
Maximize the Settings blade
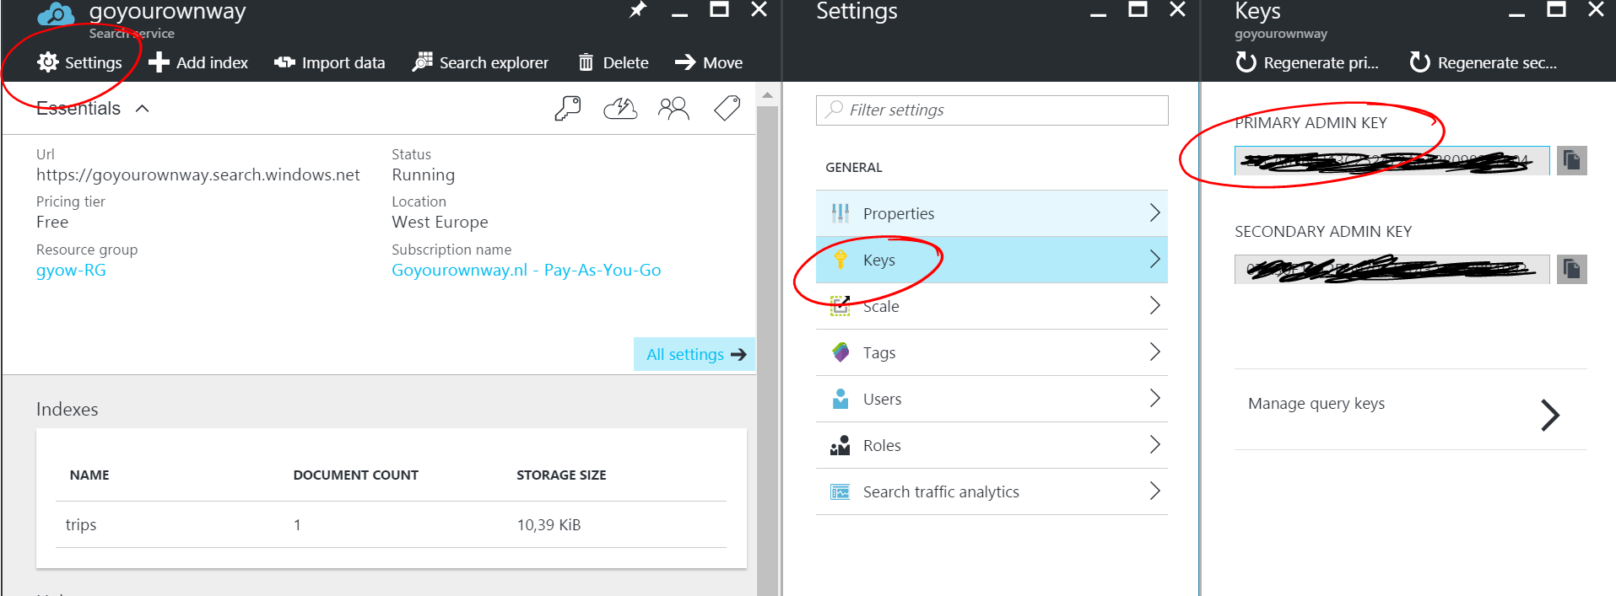pyautogui.click(x=1138, y=10)
